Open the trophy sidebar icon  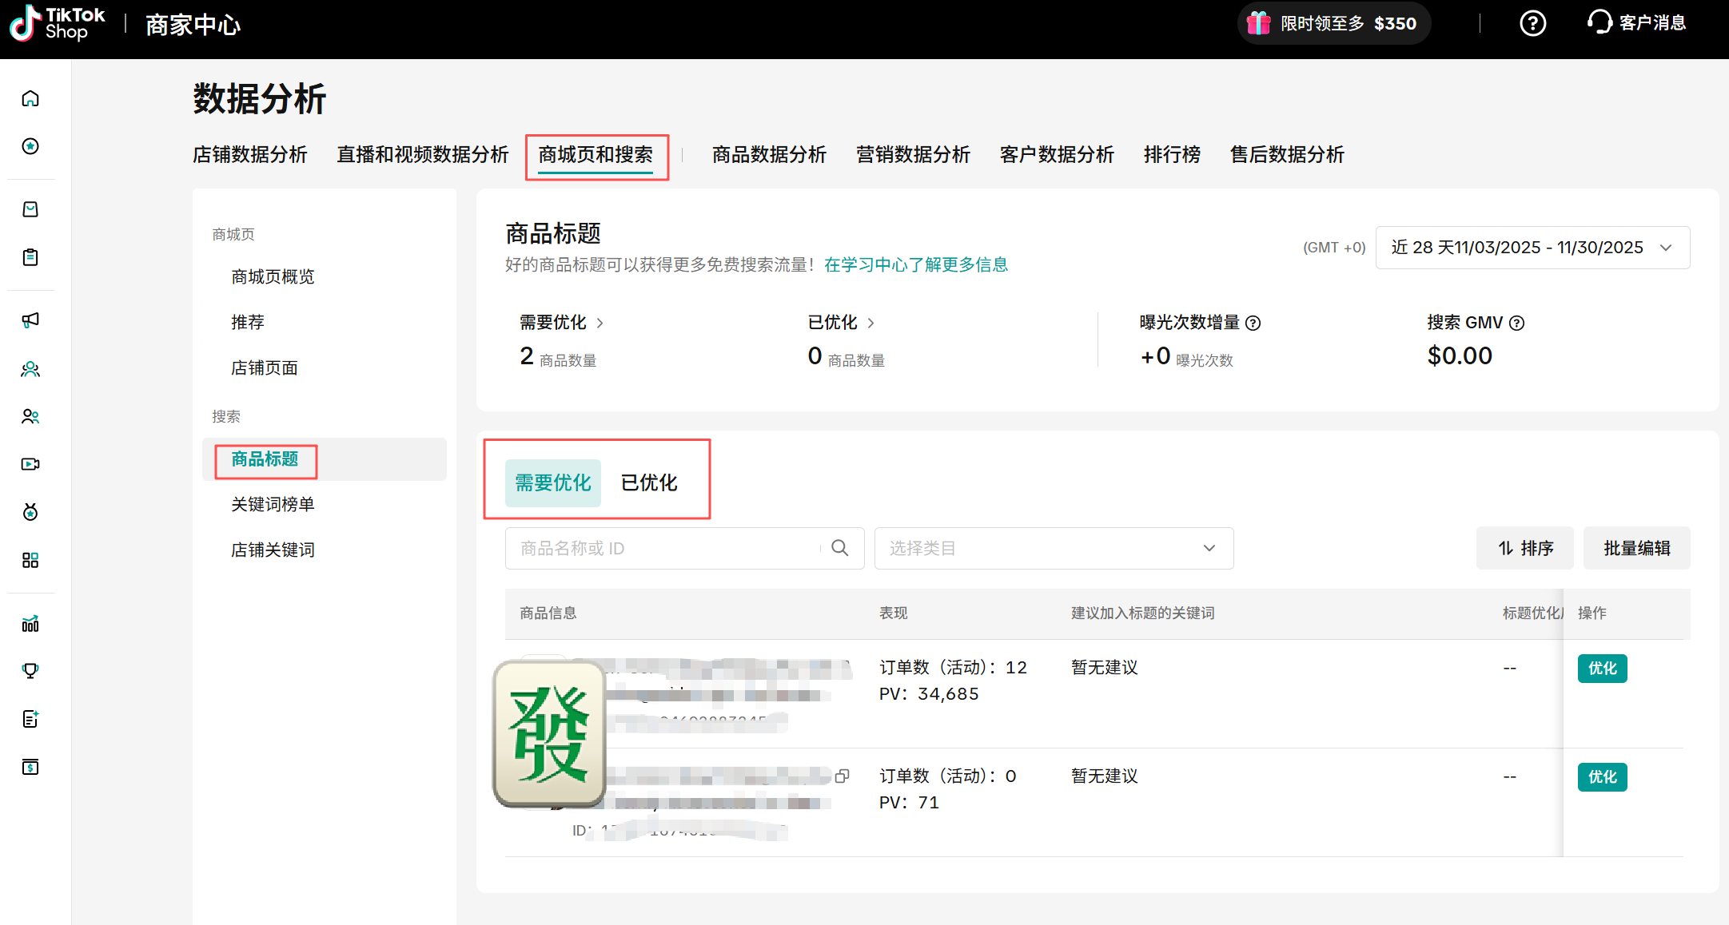[30, 671]
